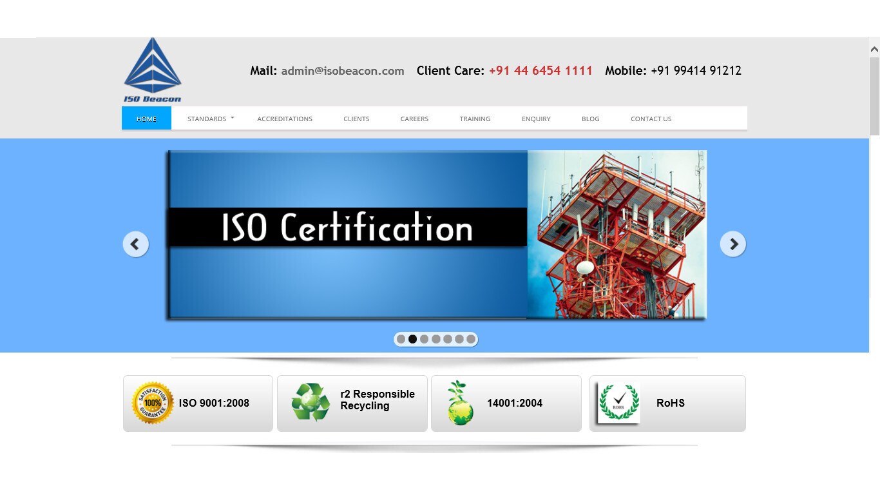Viewport: 880px width, 495px height.
Task: Open the ISO 9001:2008 card
Action: [198, 403]
